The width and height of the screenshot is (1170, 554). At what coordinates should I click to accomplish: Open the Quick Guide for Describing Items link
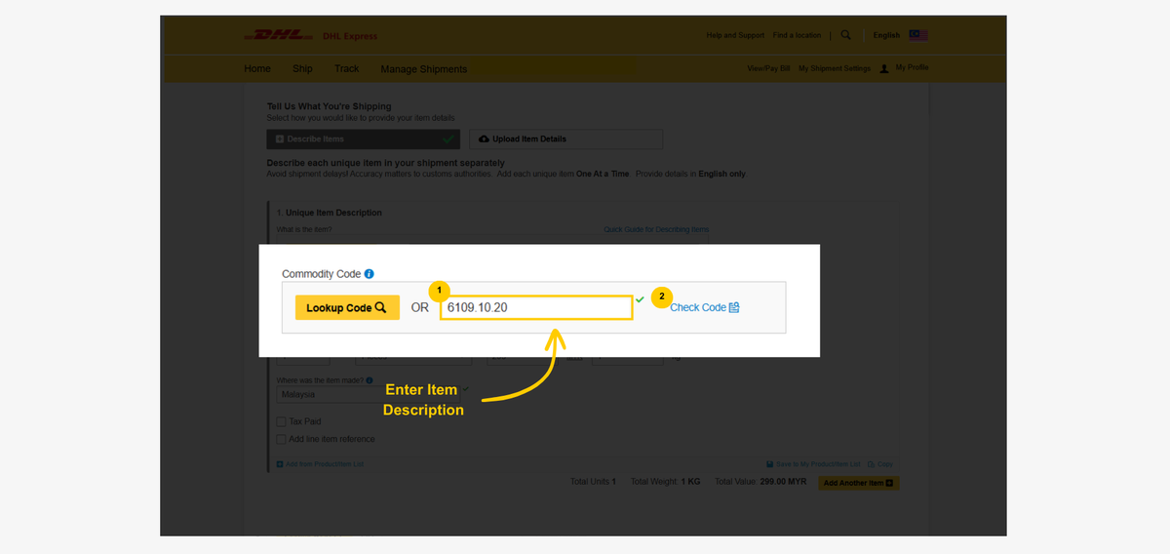pos(656,229)
